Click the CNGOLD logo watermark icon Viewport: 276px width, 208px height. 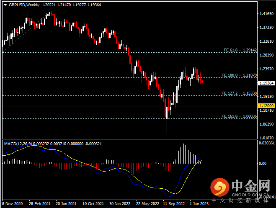(220, 187)
